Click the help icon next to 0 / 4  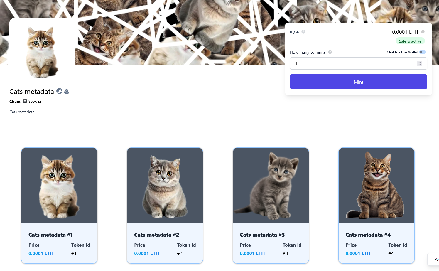(x=303, y=32)
